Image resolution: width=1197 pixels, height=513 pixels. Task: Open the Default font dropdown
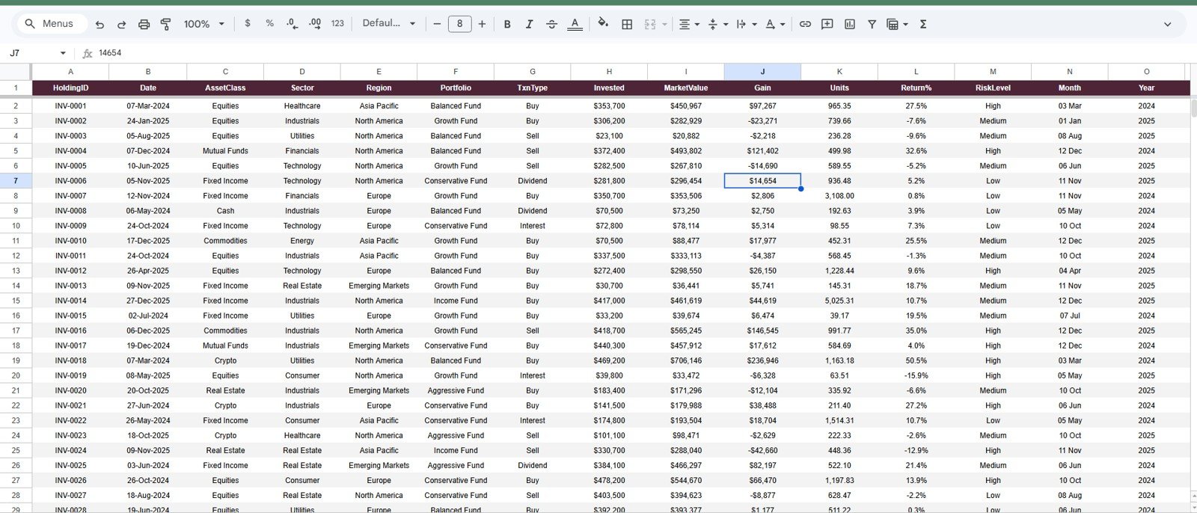click(388, 24)
